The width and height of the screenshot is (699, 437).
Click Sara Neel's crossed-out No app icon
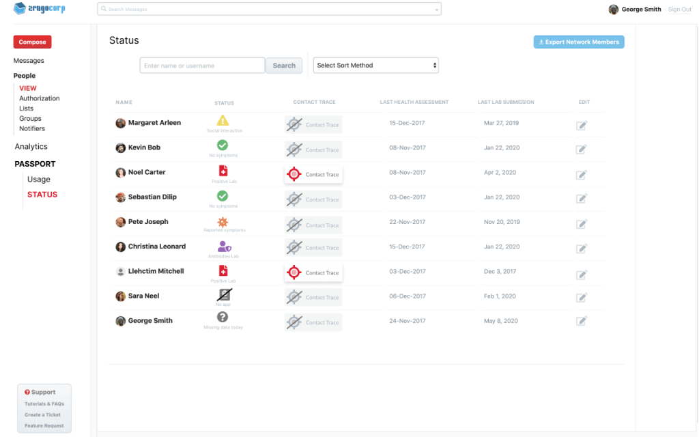(x=223, y=295)
